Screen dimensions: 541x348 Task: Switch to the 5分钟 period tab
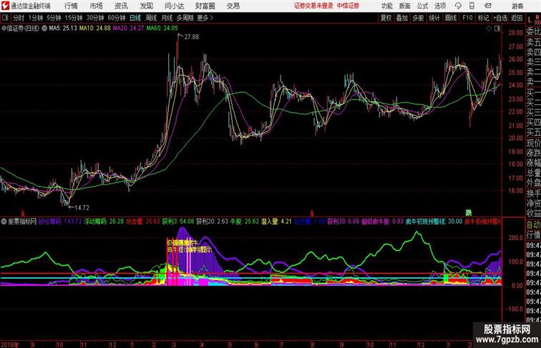click(54, 18)
